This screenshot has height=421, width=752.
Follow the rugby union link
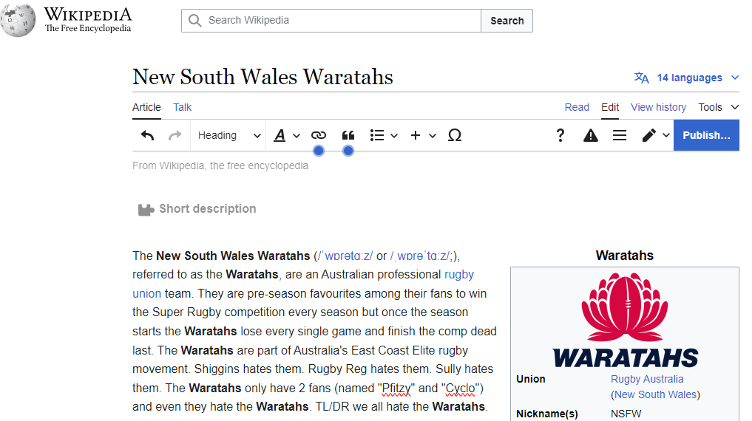[x=459, y=275]
